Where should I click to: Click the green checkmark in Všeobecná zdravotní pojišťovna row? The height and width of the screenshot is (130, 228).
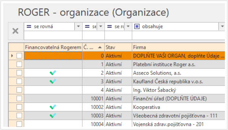(53, 116)
